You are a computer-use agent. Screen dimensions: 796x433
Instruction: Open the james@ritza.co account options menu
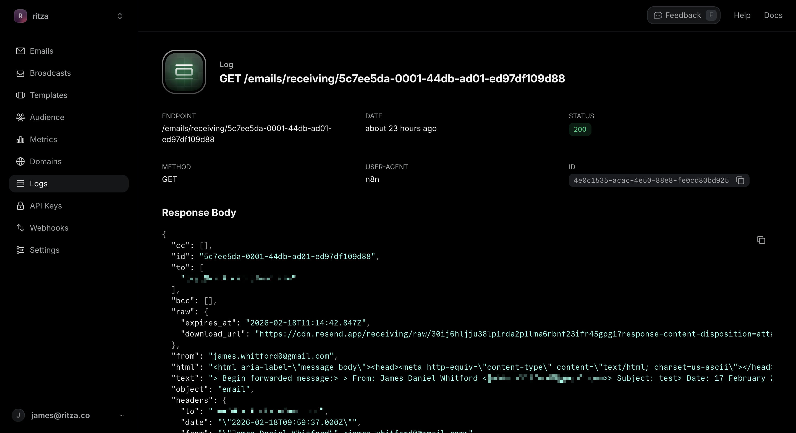click(x=121, y=415)
